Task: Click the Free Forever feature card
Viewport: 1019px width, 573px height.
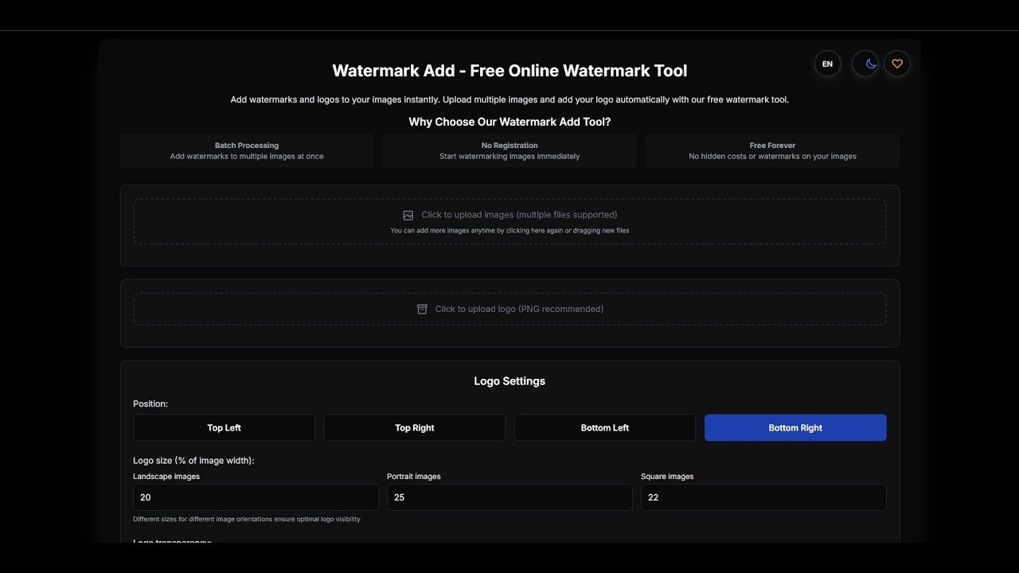Action: [x=772, y=150]
